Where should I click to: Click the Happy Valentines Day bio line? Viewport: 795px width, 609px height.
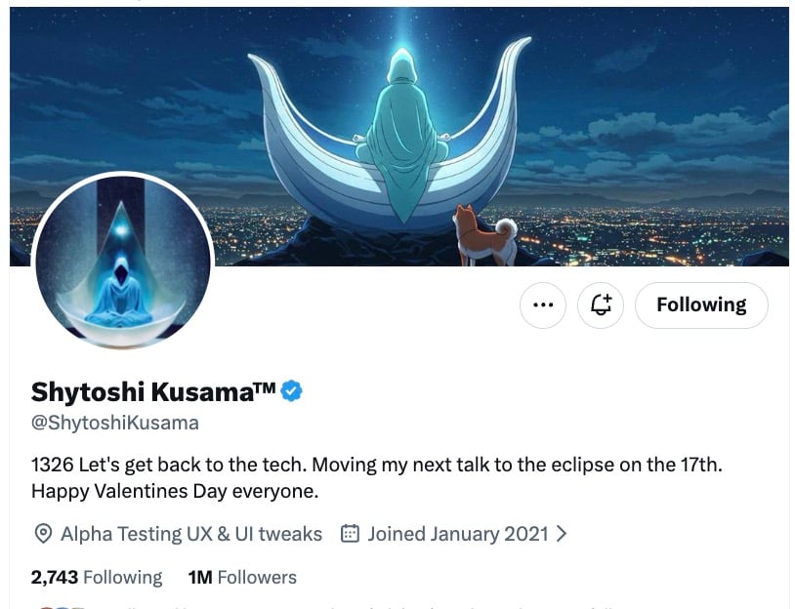pos(175,491)
